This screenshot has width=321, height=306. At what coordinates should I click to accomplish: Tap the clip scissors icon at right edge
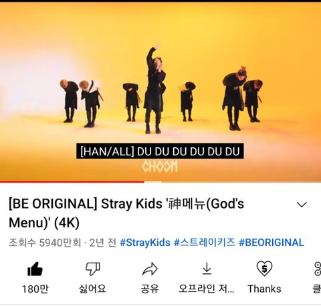(318, 269)
